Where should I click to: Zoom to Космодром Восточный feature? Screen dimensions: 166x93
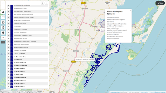click(9, 48)
